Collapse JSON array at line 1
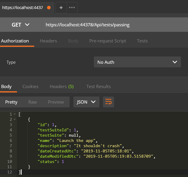188x177 pixels. (x=15, y=114)
